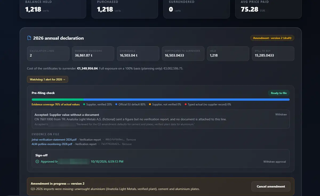Open jinhai-verification-statement-2026.pdf
This screenshot has height=196, width=320.
pyautogui.click(x=54, y=140)
